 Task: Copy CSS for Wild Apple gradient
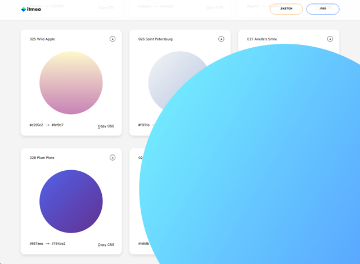[106, 126]
